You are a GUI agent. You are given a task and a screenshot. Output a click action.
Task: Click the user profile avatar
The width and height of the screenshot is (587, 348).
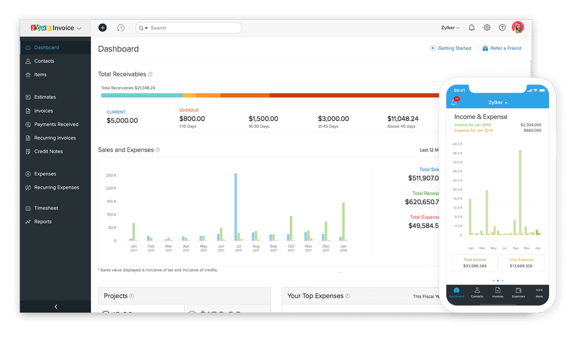pos(518,27)
